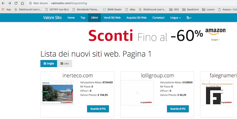Open Vendi Siti Web page
This screenshot has width=237, height=119.
pyautogui.click(x=112, y=18)
